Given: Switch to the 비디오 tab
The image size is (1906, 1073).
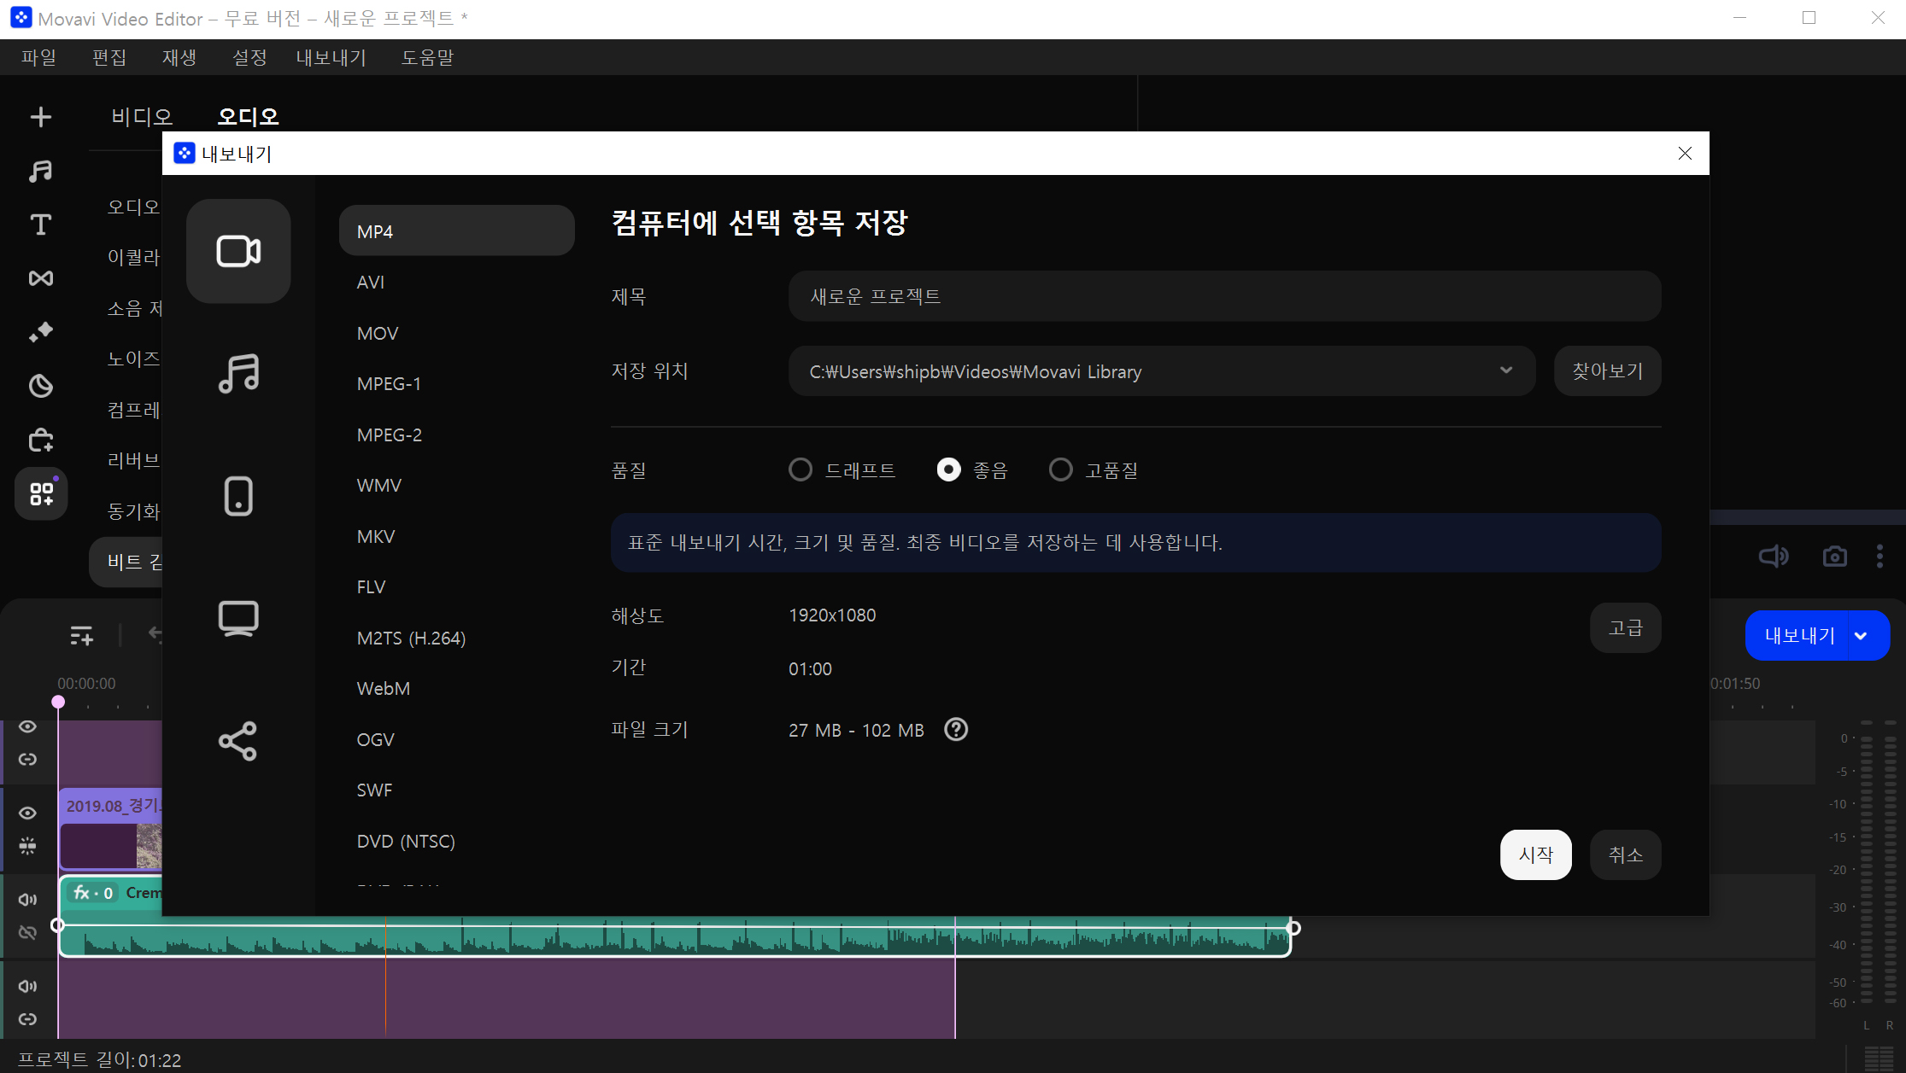Looking at the screenshot, I should point(142,116).
